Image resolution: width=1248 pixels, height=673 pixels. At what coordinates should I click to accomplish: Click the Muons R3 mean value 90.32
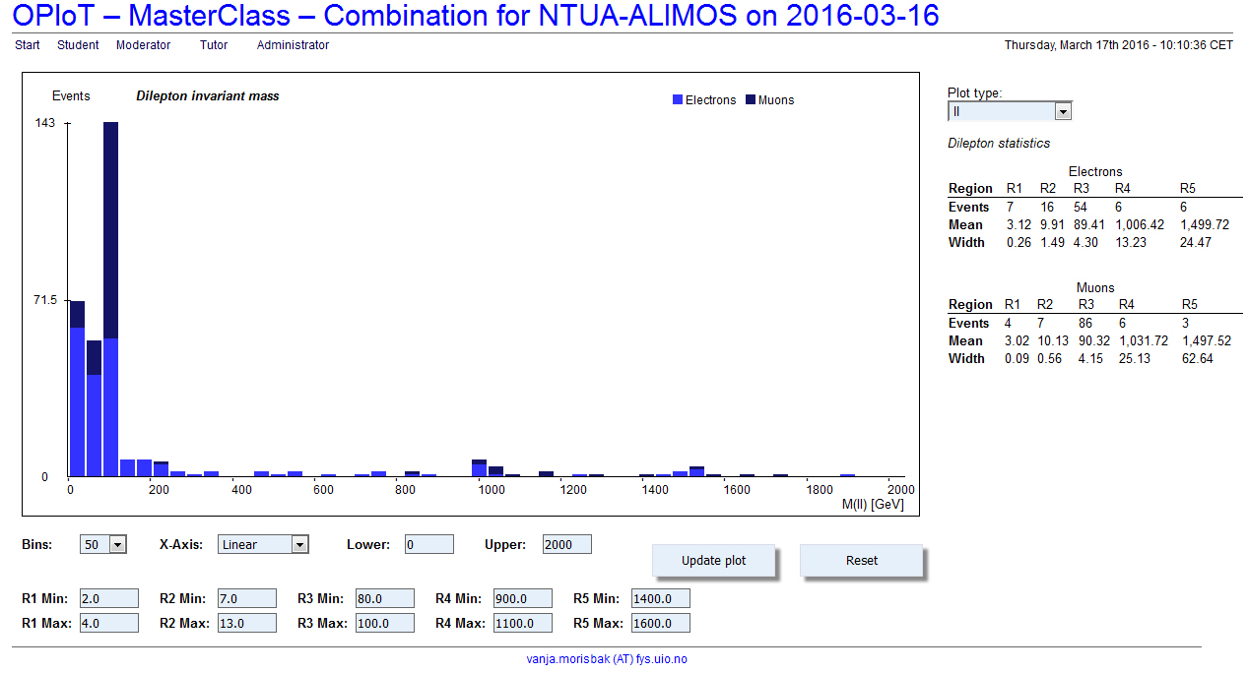[1094, 341]
